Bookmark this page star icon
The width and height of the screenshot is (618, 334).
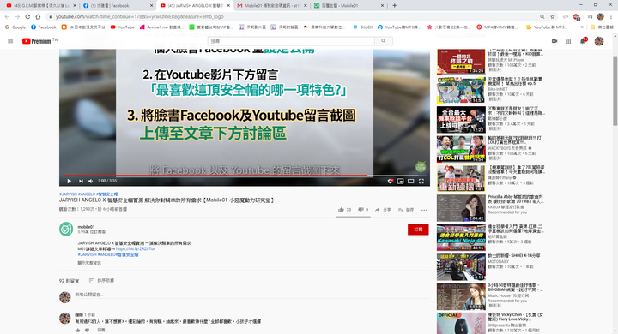tap(553, 16)
